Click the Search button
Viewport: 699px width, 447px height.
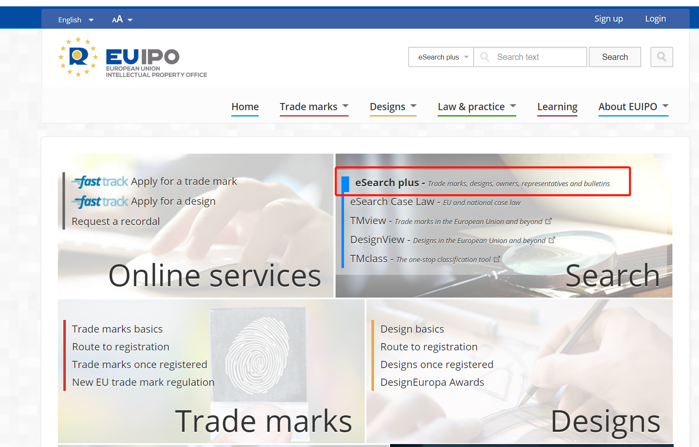tap(615, 57)
